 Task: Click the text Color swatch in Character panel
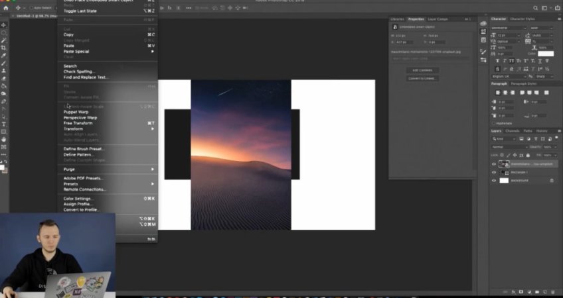click(x=545, y=54)
